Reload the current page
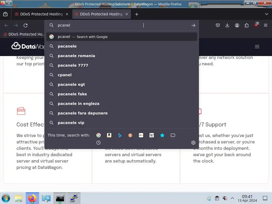272x204 pixels. (25, 25)
